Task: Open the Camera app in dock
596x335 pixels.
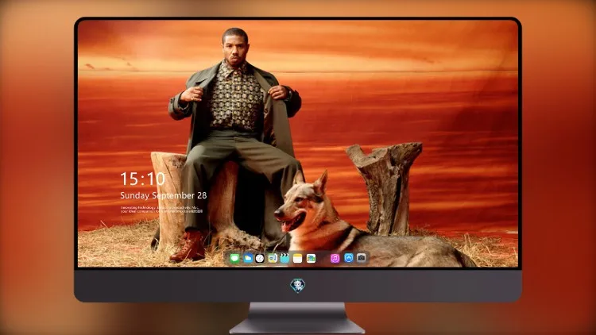Action: [362, 258]
